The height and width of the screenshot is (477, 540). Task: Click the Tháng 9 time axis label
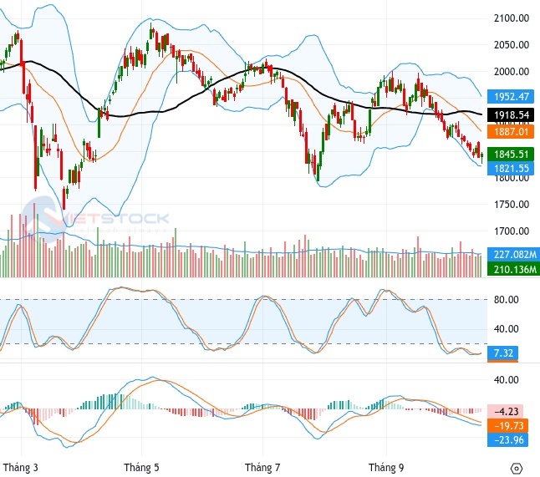tap(386, 467)
